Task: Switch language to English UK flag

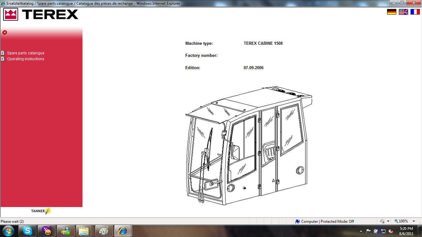Action: coord(404,12)
